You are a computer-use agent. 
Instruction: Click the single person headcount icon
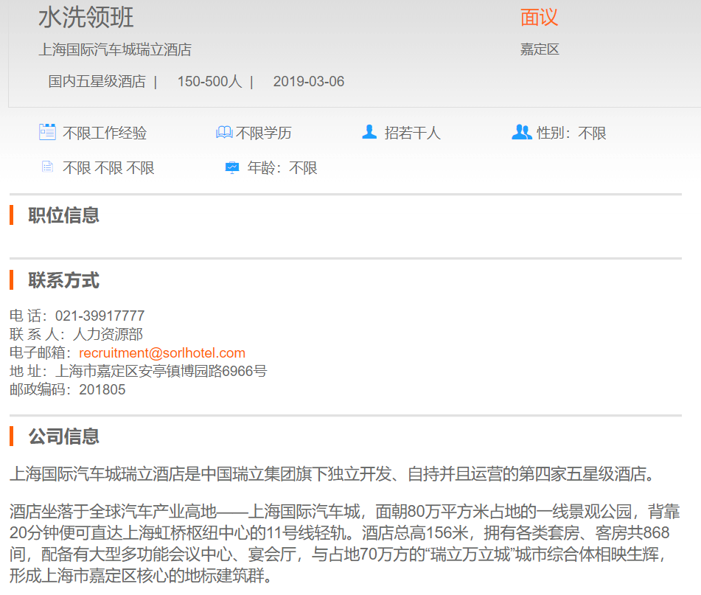click(x=369, y=133)
